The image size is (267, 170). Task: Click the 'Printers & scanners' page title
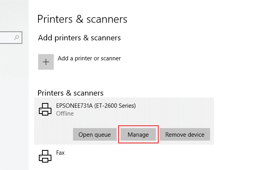[82, 19]
